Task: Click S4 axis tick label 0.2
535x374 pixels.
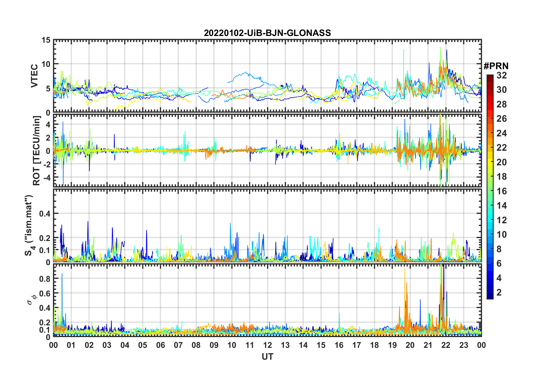Action: [45, 238]
